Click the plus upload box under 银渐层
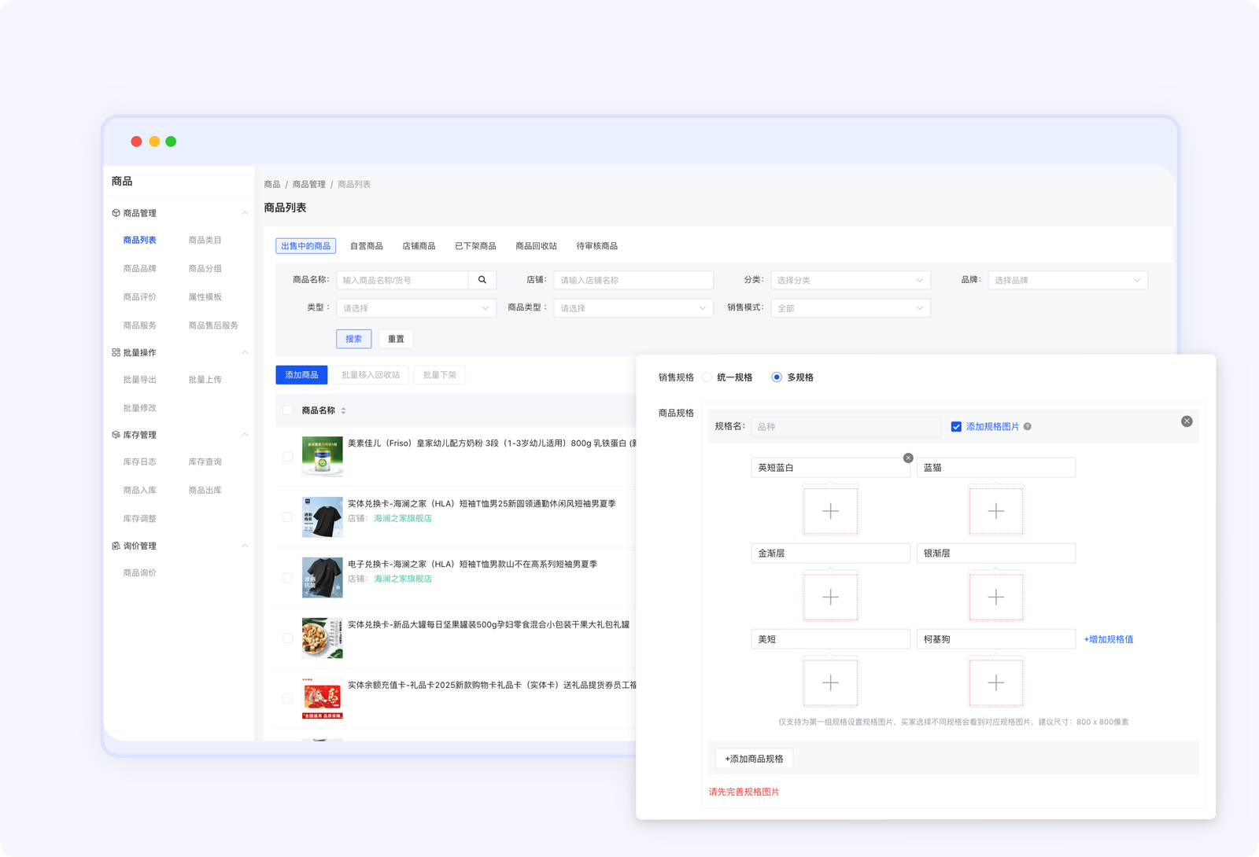This screenshot has height=857, width=1259. tap(995, 597)
